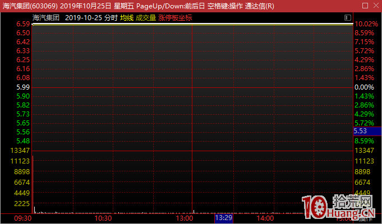Click the tall red opening volume bar
The height and width of the screenshot is (224, 382).
click(33, 184)
